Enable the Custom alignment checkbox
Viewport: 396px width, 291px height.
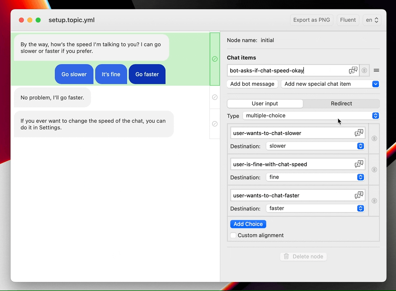click(x=233, y=235)
